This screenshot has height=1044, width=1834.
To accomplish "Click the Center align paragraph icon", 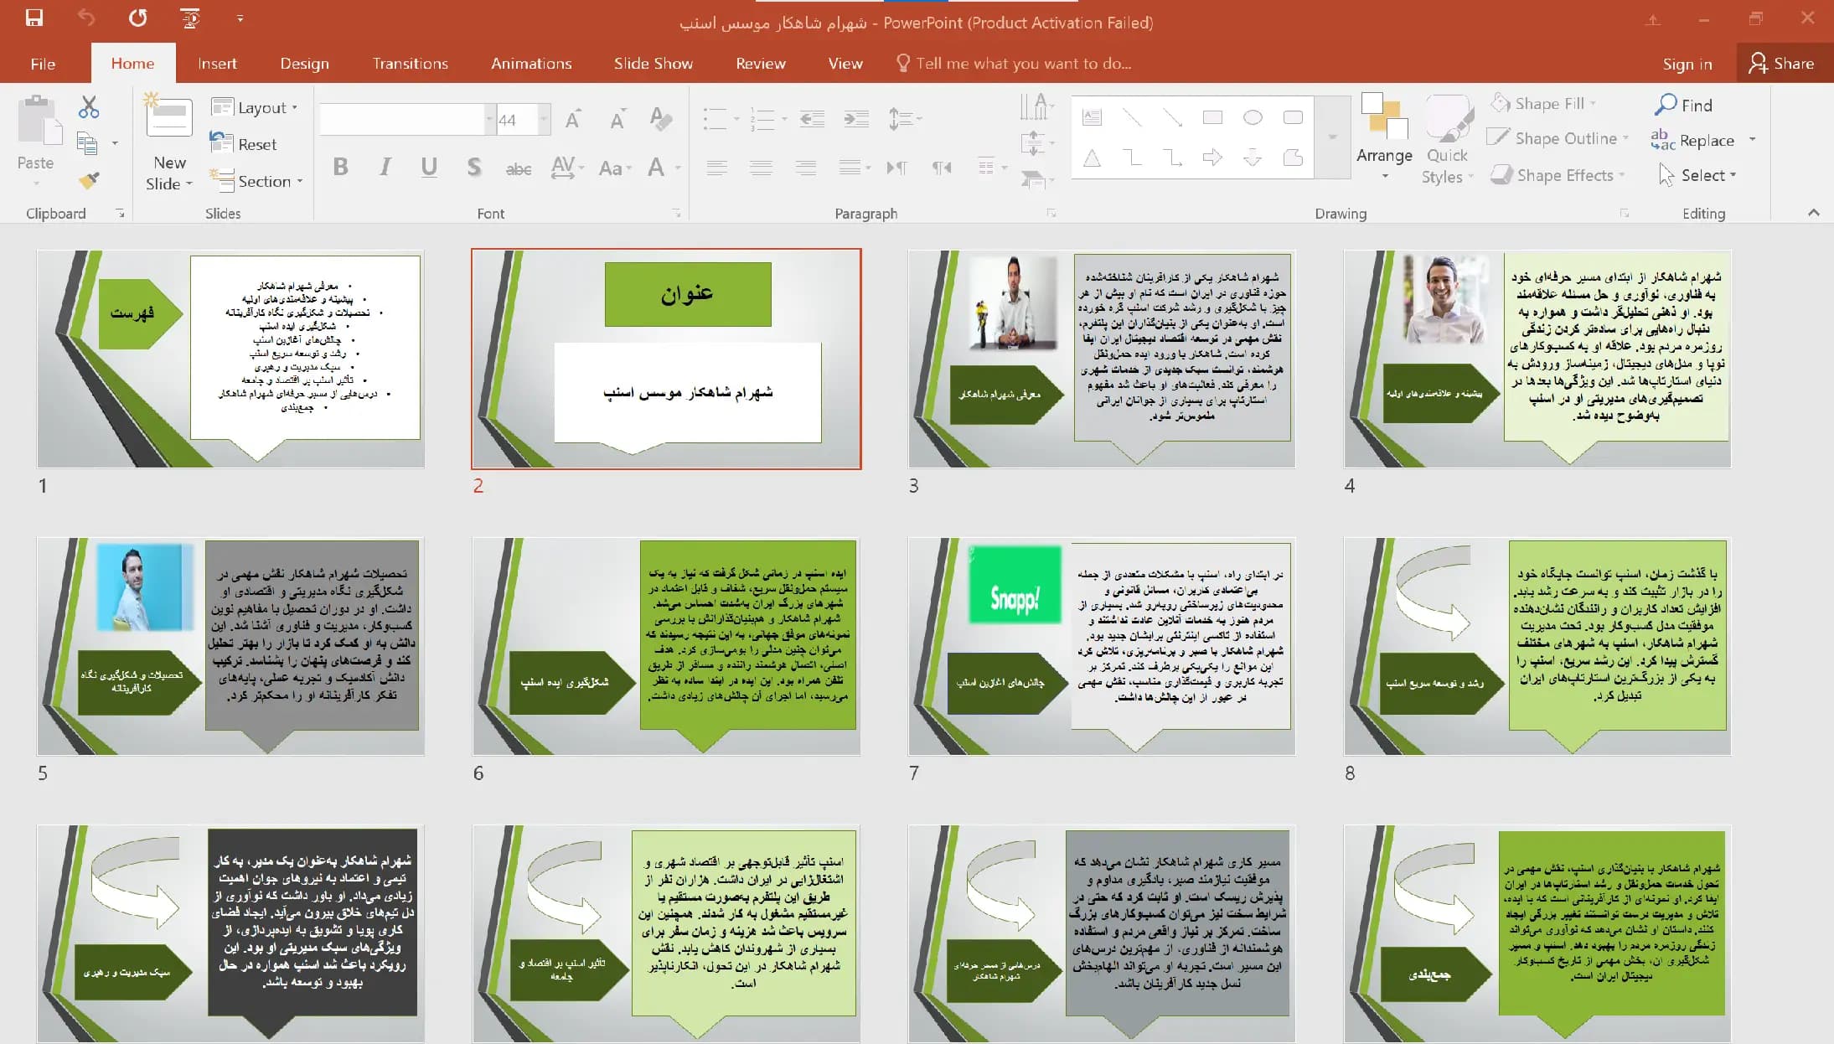I will click(761, 168).
